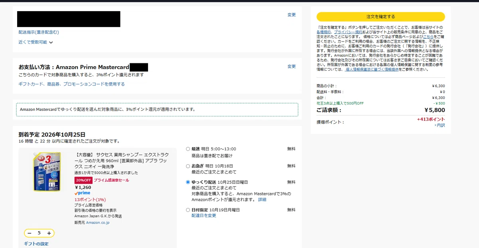The image size is (479, 248).
Task: Use a gift card or promotion code link
Action: [x=71, y=84]
